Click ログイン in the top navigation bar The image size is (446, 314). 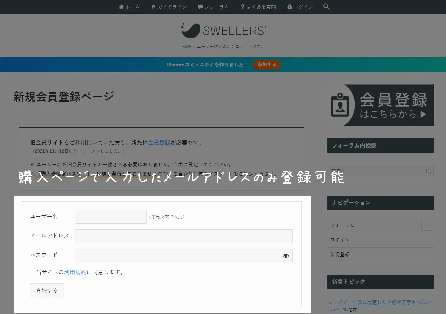click(x=300, y=7)
